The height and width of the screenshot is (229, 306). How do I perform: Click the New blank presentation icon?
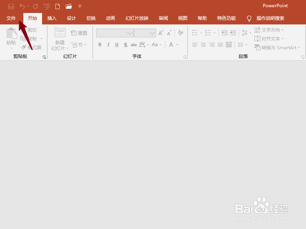(58, 6)
